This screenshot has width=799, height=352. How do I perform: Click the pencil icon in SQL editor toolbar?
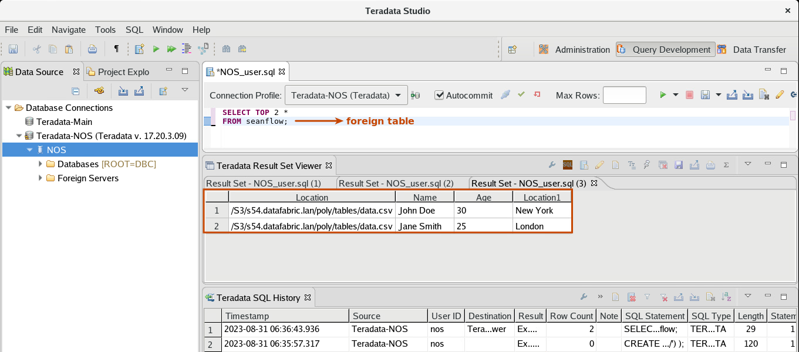coord(780,95)
